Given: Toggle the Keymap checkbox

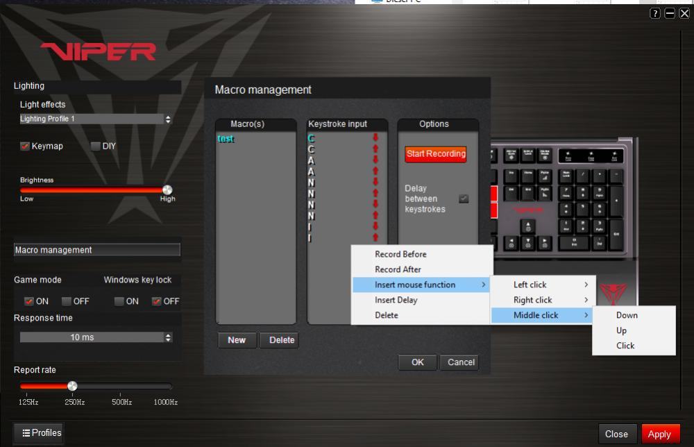Looking at the screenshot, I should [x=25, y=146].
